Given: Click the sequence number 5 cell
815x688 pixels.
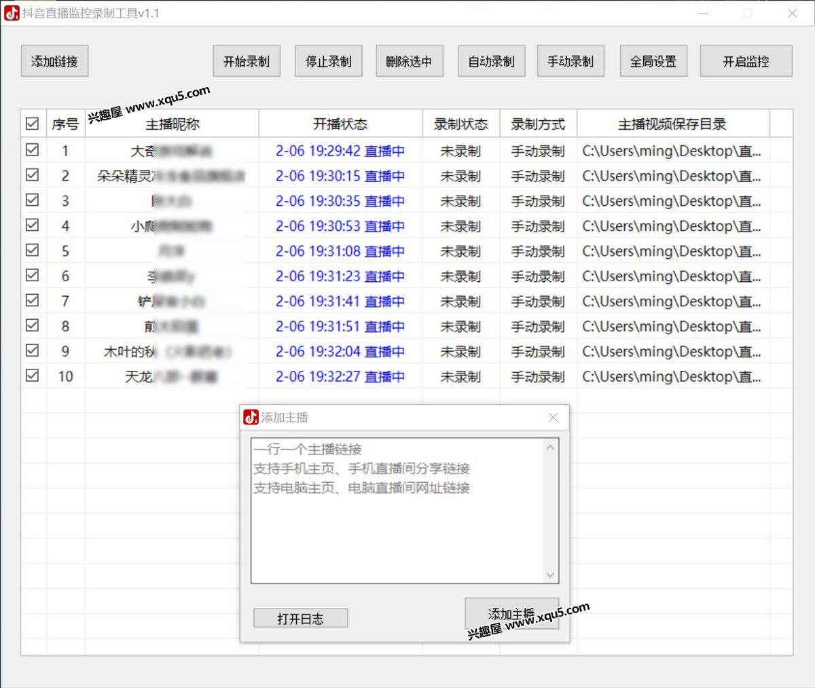Looking at the screenshot, I should point(65,251).
